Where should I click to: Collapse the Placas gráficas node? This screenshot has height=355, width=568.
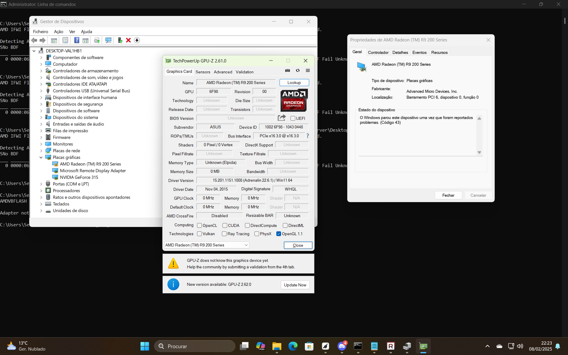(41, 157)
